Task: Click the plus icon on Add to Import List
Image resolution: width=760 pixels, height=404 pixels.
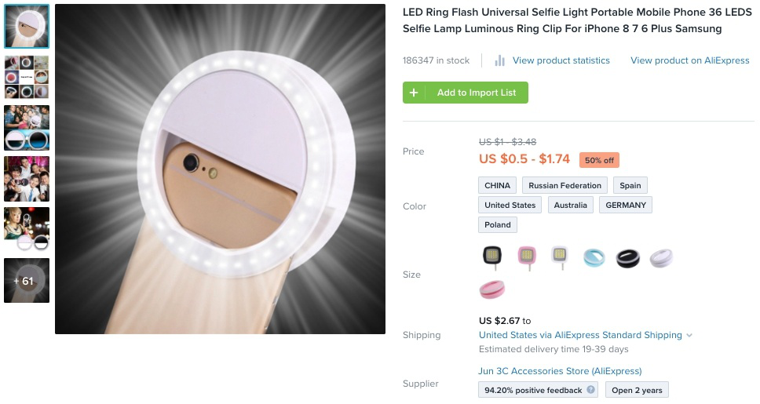Action: pos(414,93)
